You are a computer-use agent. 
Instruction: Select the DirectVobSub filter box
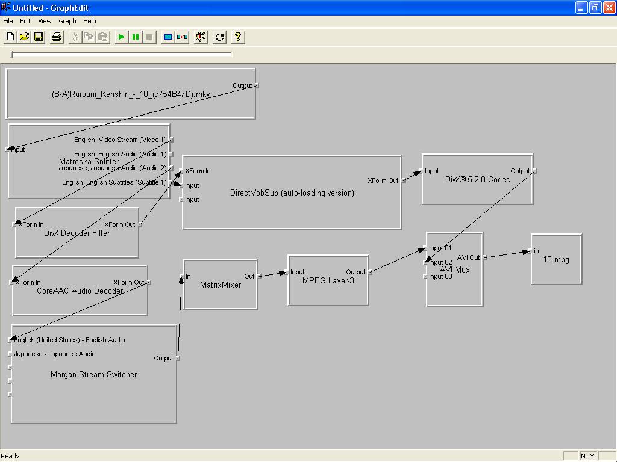[292, 192]
